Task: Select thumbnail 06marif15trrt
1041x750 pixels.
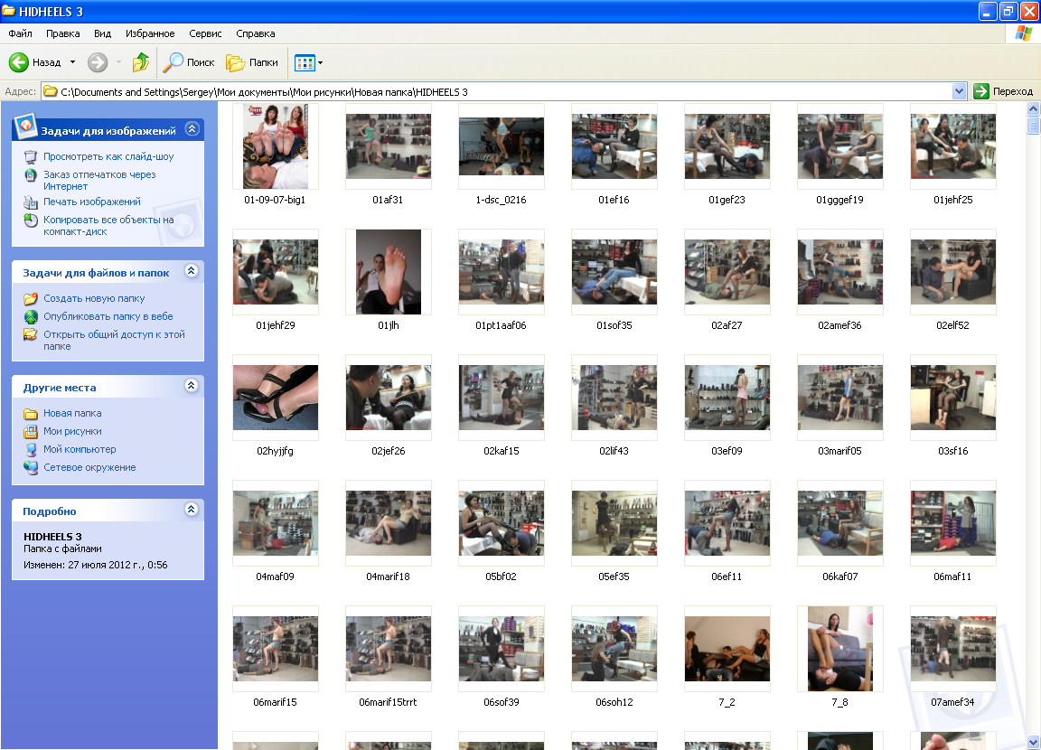Action: [389, 649]
